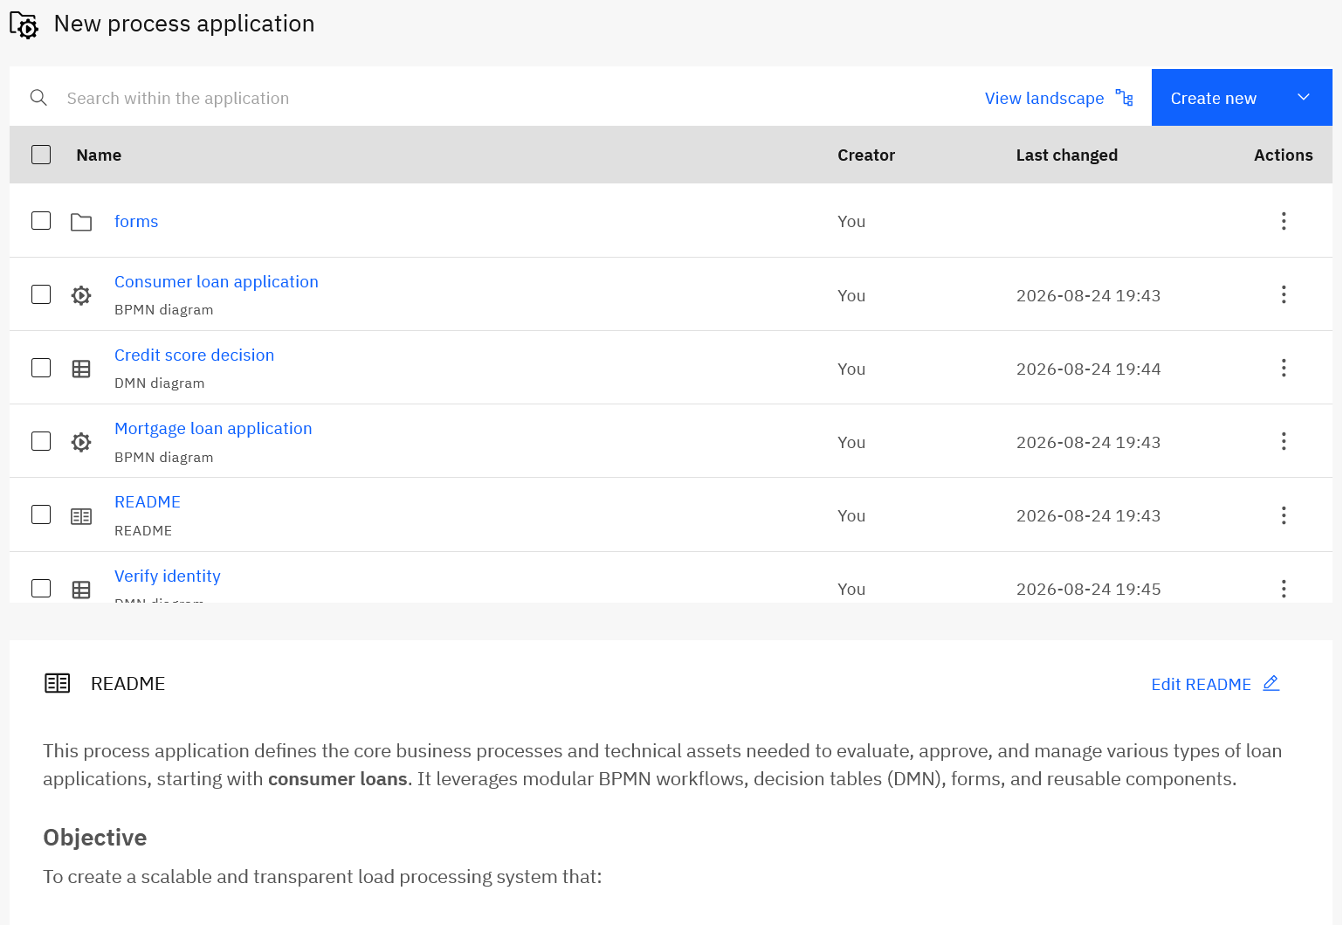Click the Objective heading in README
The width and height of the screenshot is (1343, 925).
coord(95,837)
